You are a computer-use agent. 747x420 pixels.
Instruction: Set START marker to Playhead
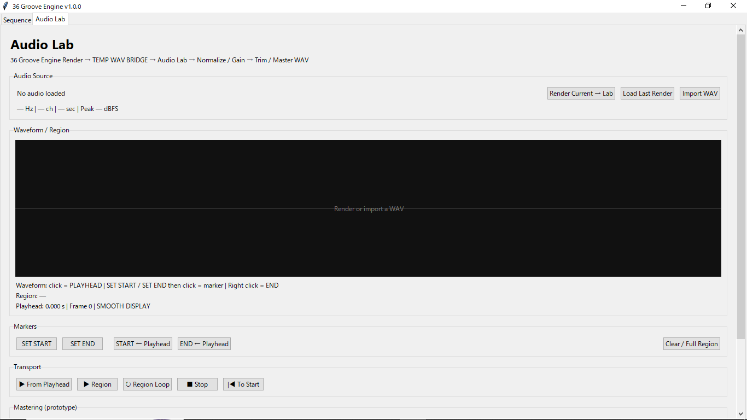[x=143, y=344]
